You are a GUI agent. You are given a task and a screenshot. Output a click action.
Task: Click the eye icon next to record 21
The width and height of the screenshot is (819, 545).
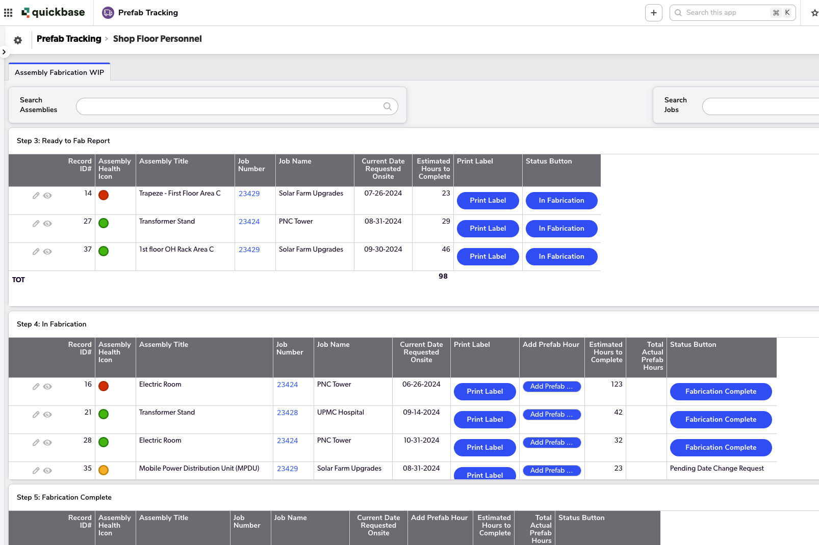(47, 414)
